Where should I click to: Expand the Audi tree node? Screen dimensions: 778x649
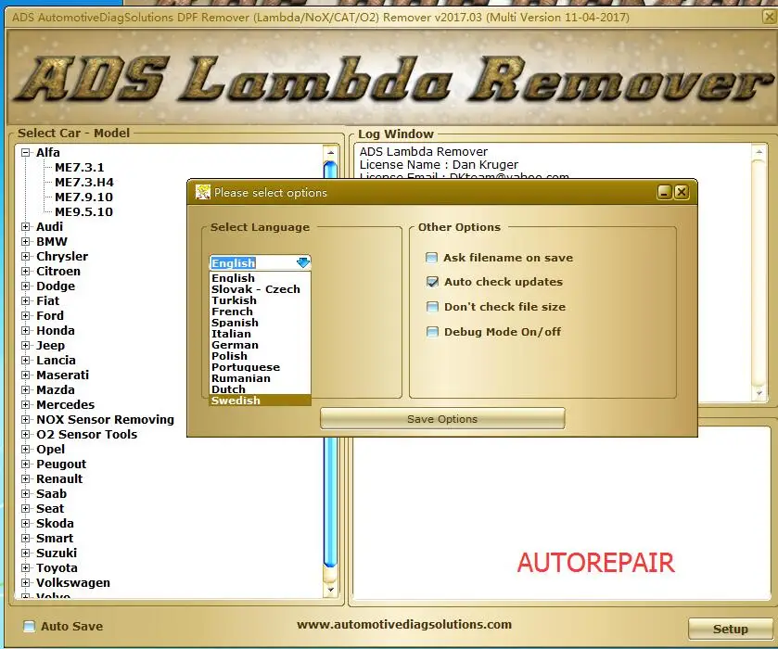coord(25,227)
